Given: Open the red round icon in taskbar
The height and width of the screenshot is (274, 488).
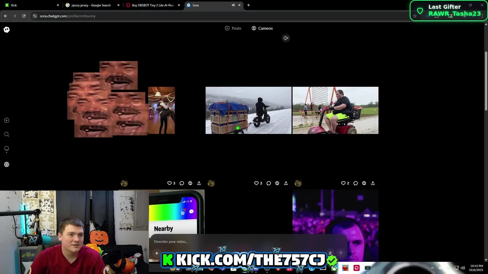Looking at the screenshot, I should pos(356,268).
